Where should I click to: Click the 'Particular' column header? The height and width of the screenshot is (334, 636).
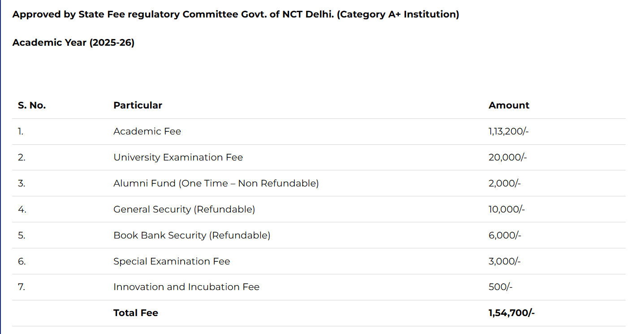[138, 105]
